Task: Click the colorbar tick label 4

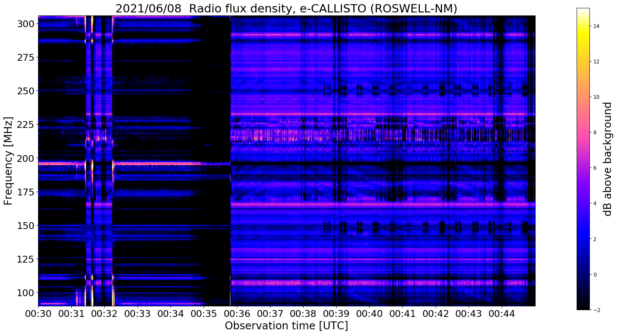Action: click(x=595, y=203)
